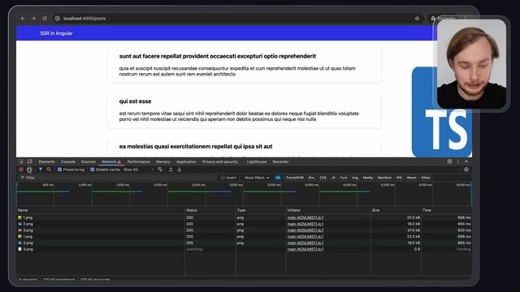Click the network Filter text field

[x=118, y=178]
